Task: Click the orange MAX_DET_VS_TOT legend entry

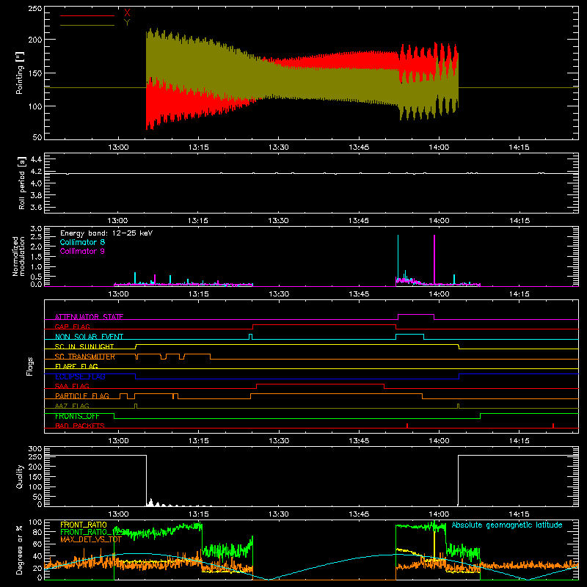Action: click(91, 539)
